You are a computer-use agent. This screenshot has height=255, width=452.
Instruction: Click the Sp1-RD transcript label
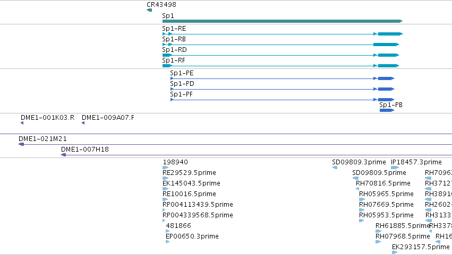tap(174, 50)
